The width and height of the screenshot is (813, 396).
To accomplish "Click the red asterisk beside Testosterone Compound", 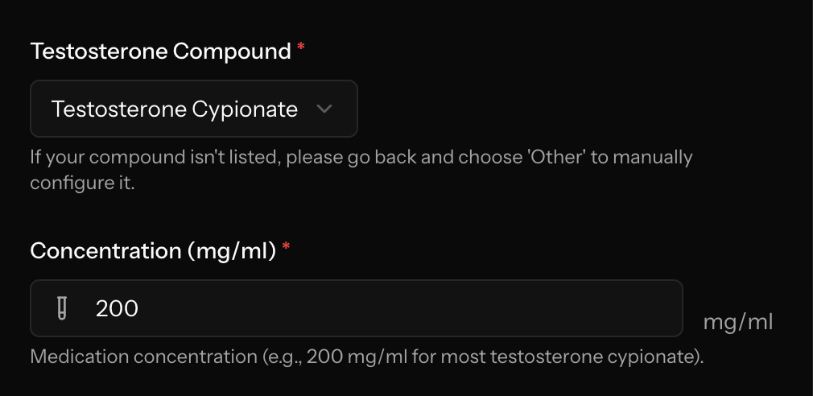I will tap(301, 48).
